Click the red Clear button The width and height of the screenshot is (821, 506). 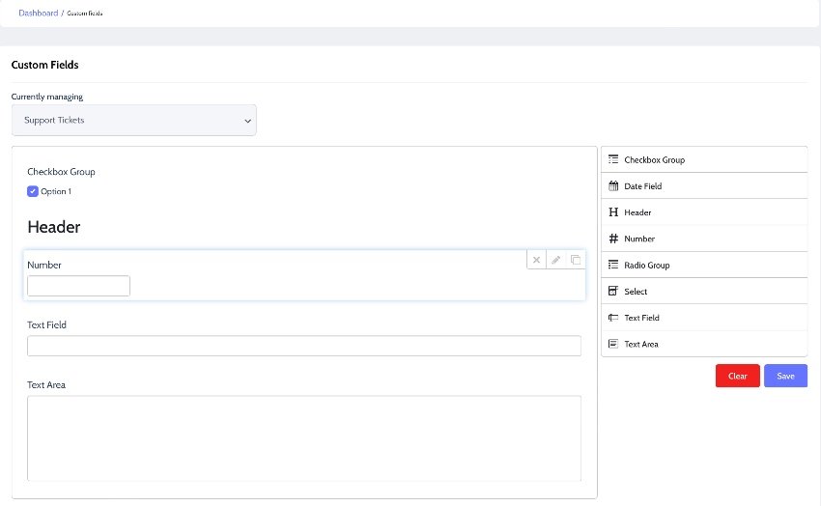(737, 376)
